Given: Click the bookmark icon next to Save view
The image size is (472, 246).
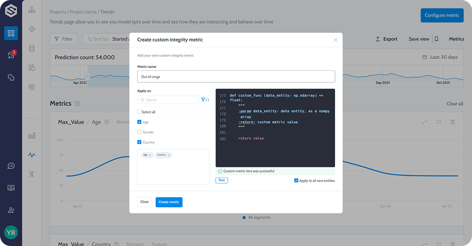Looking at the screenshot, I should 436,39.
